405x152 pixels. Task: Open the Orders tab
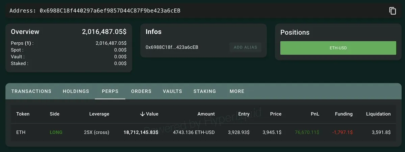point(141,91)
